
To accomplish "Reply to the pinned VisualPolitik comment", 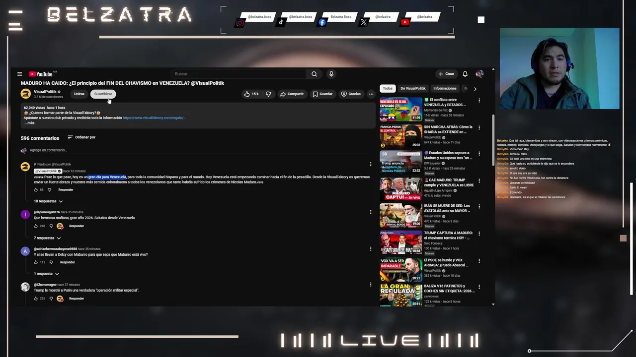I will pos(66,190).
